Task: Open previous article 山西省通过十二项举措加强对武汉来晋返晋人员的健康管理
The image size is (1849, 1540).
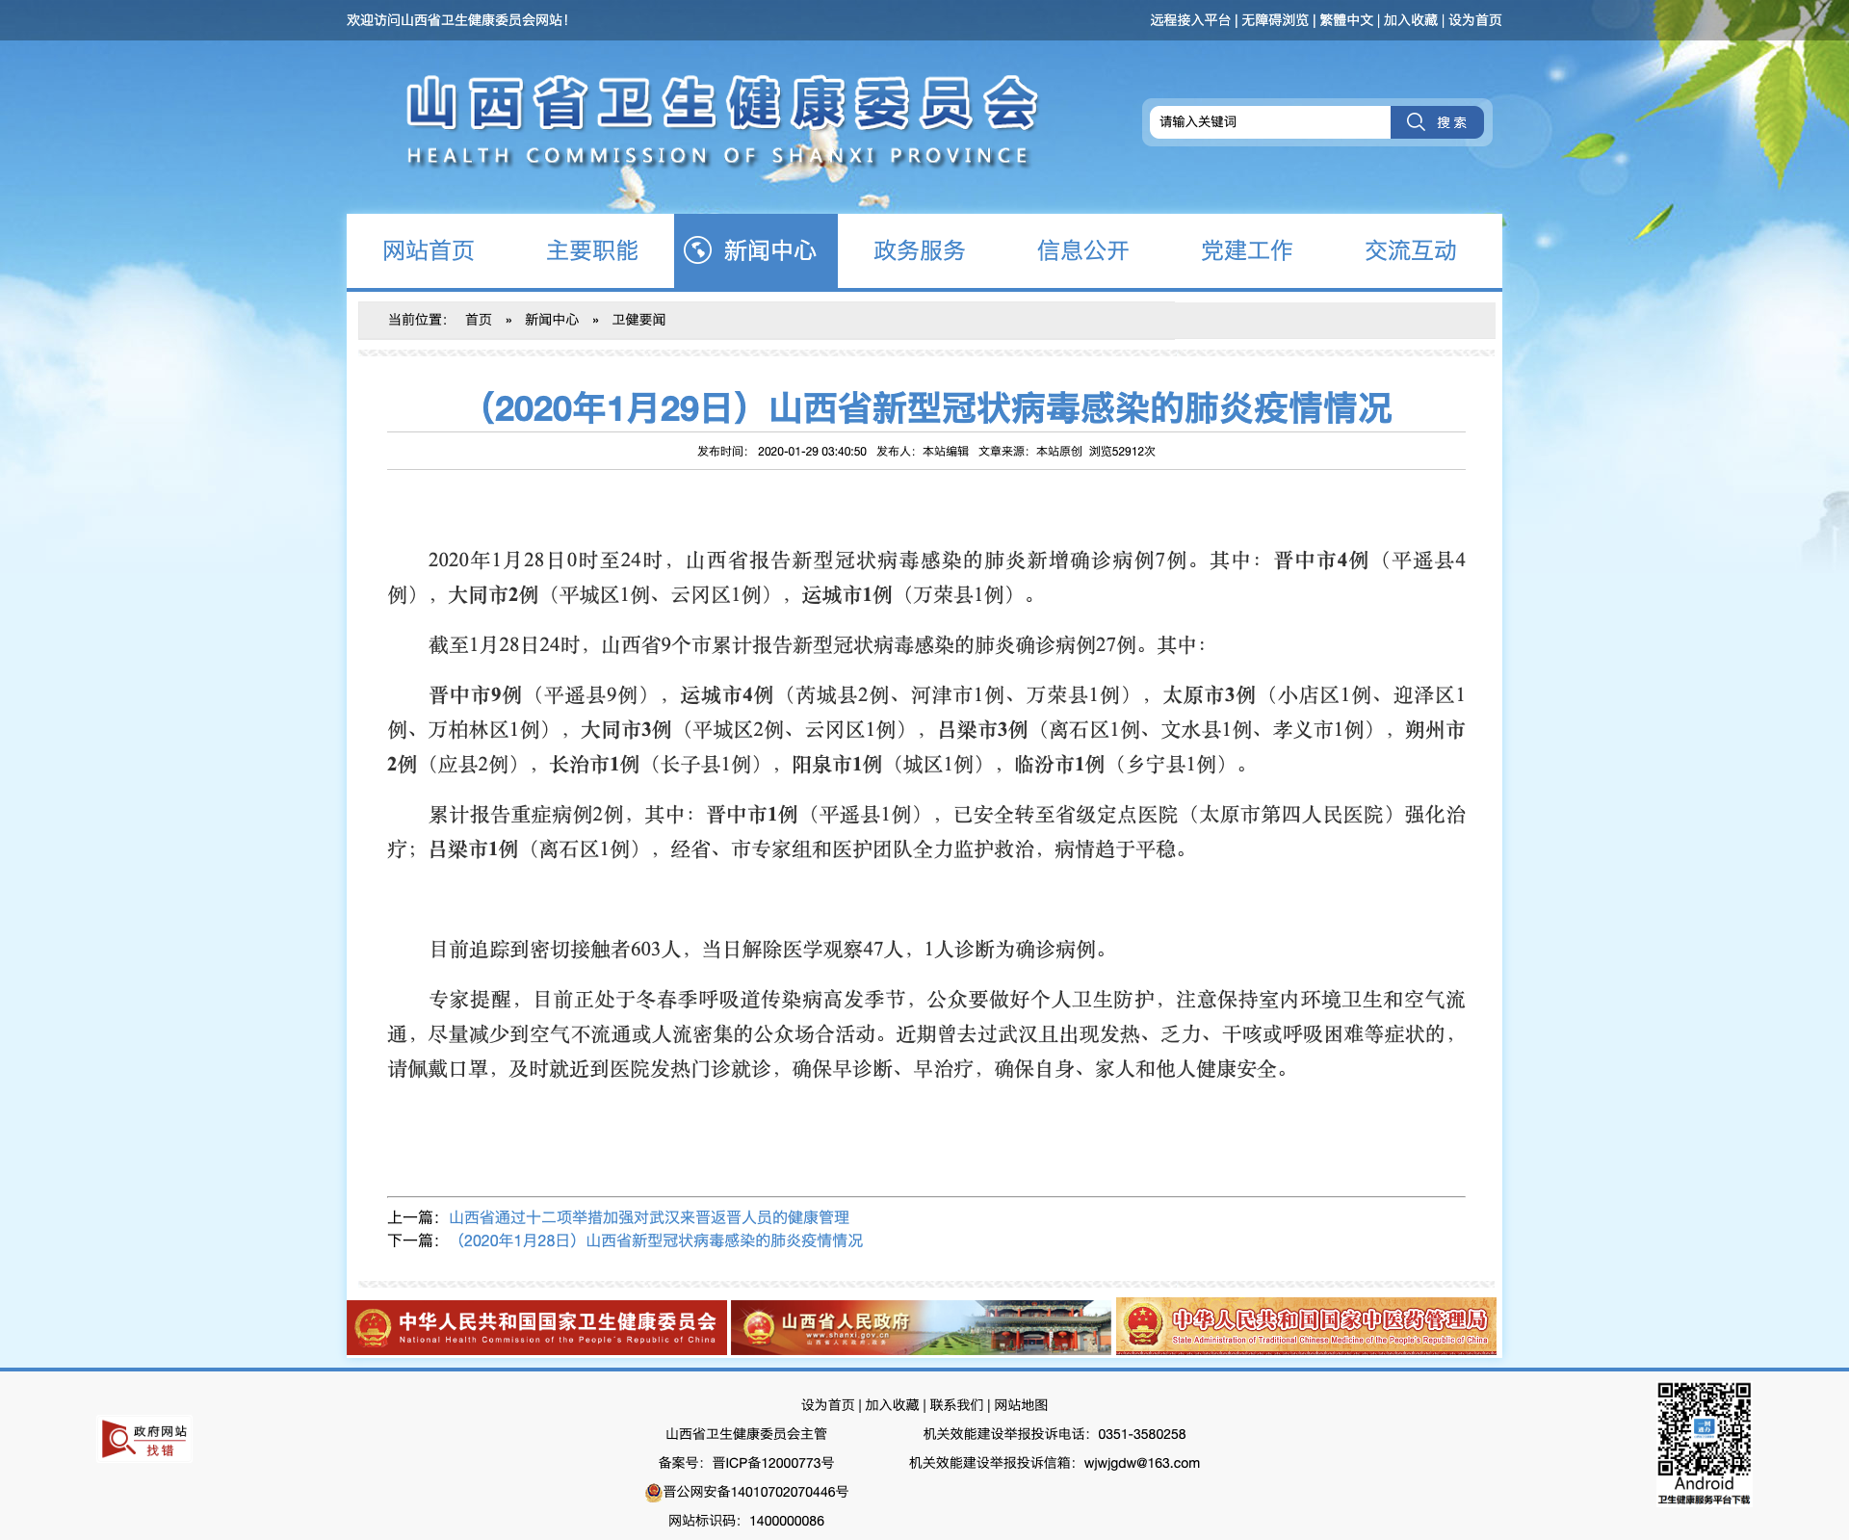Action: pyautogui.click(x=649, y=1217)
